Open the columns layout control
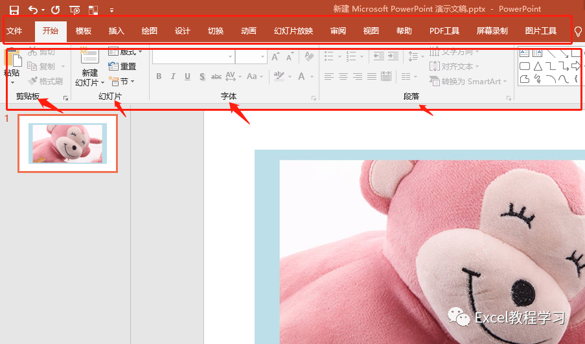 click(x=409, y=76)
